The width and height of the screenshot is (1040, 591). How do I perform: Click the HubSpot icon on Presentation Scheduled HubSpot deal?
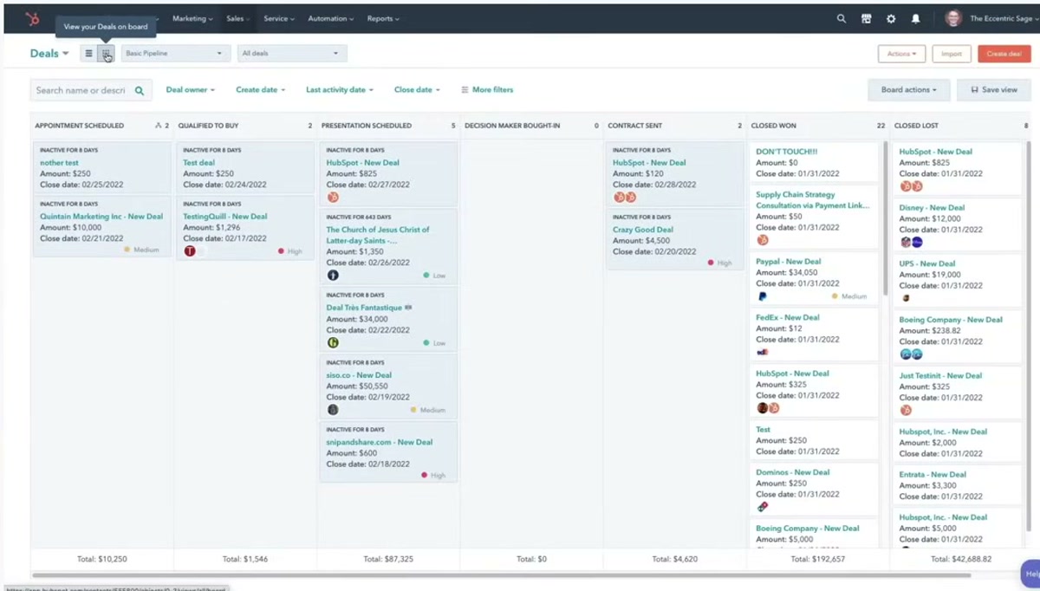tap(333, 198)
